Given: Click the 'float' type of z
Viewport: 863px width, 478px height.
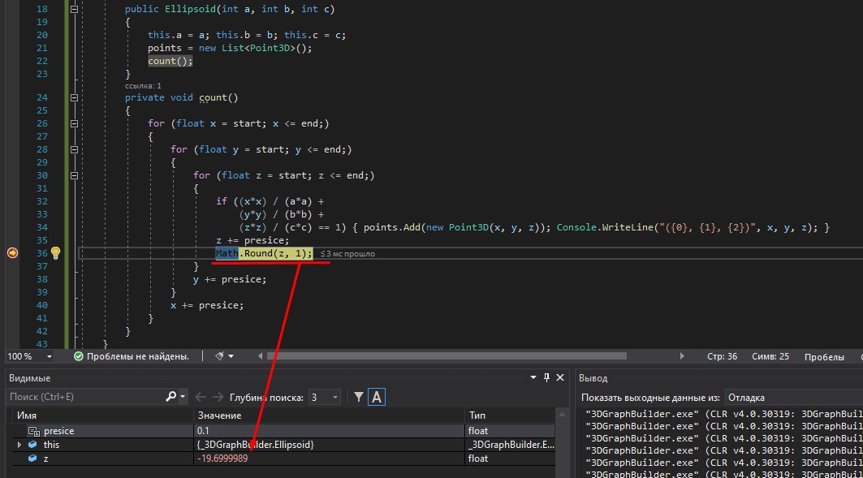Looking at the screenshot, I should tap(477, 459).
